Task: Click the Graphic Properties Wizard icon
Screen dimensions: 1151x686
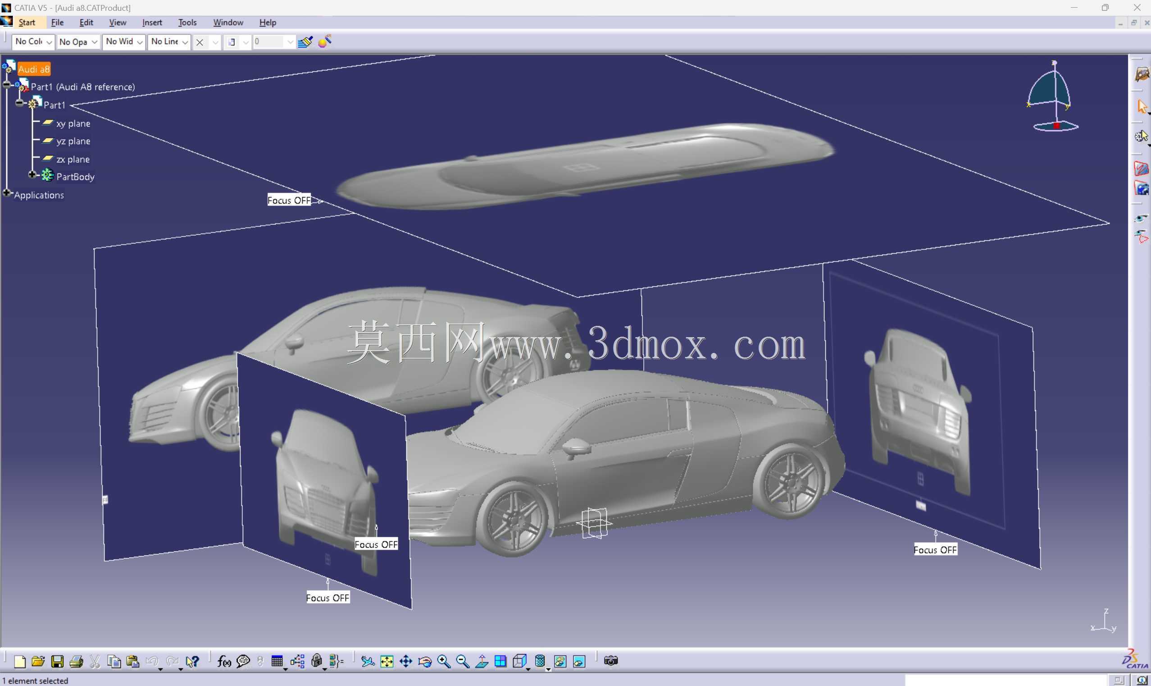Action: (x=325, y=41)
